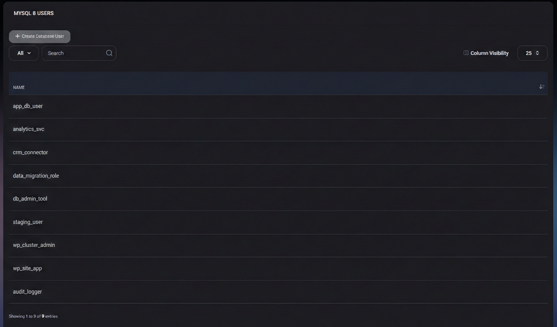This screenshot has width=557, height=327.
Task: Click the MYSQL 8 USERS heading
Action: 33,13
